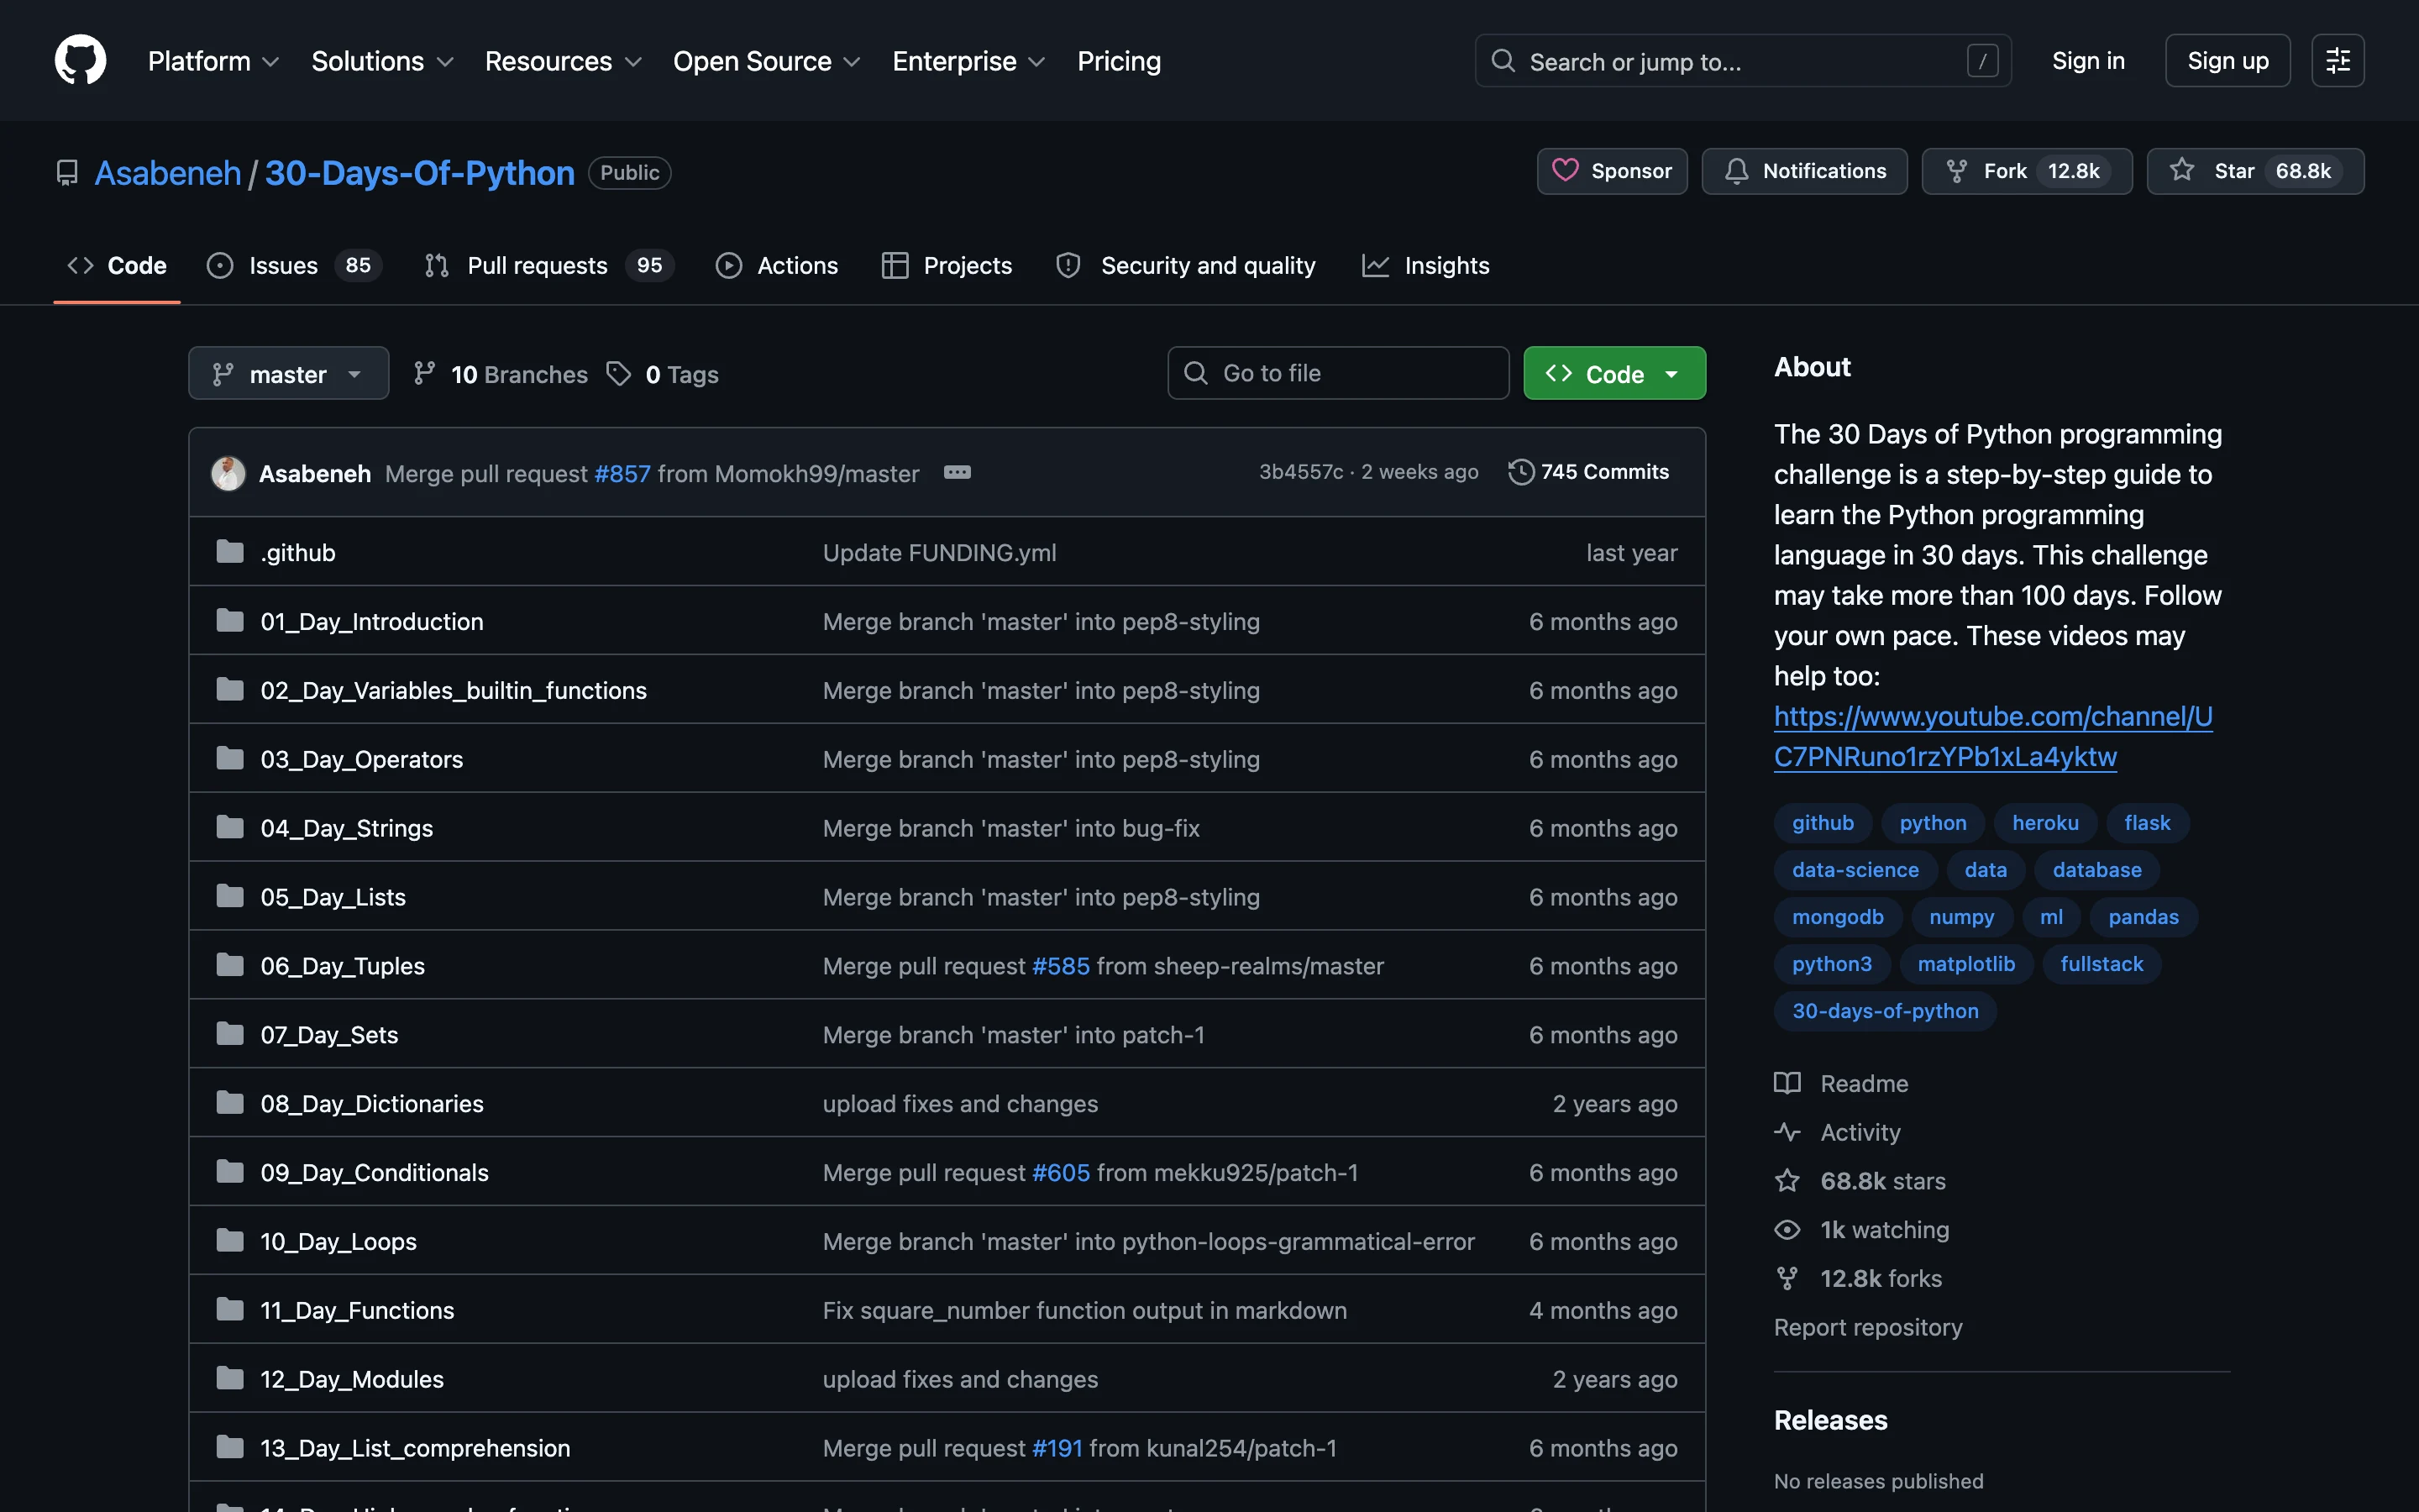Click the heart icon on Sponsor

pos(1564,171)
